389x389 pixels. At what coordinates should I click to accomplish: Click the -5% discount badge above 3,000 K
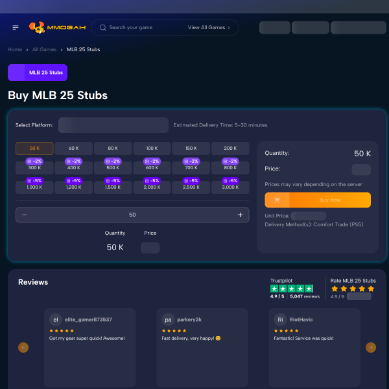pos(230,181)
